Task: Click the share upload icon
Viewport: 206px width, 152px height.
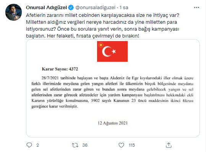Action: coord(169,145)
